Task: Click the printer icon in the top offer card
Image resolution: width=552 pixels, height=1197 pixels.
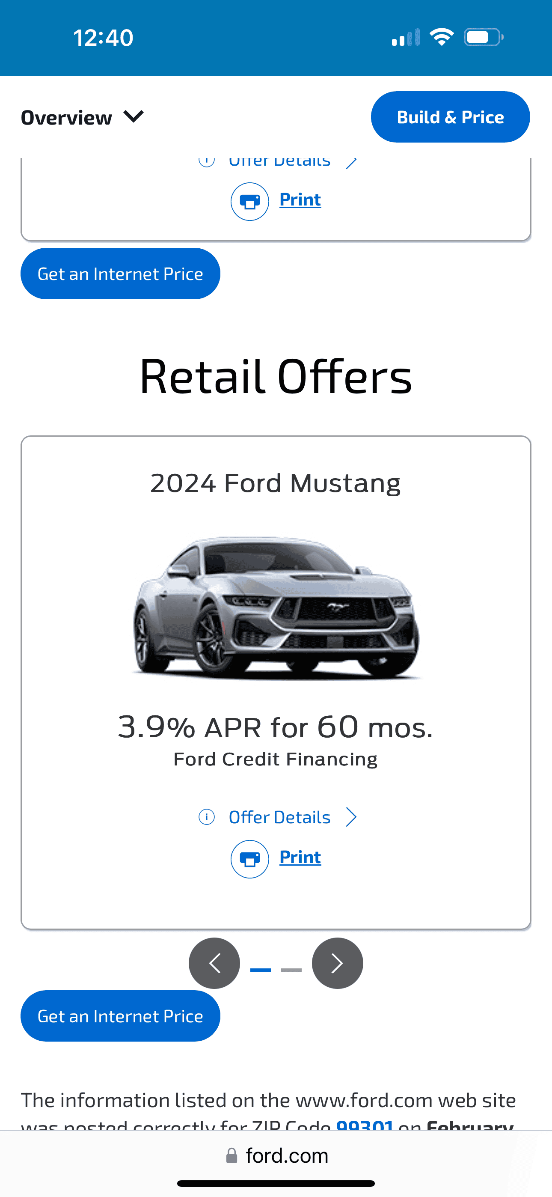Action: pos(249,202)
